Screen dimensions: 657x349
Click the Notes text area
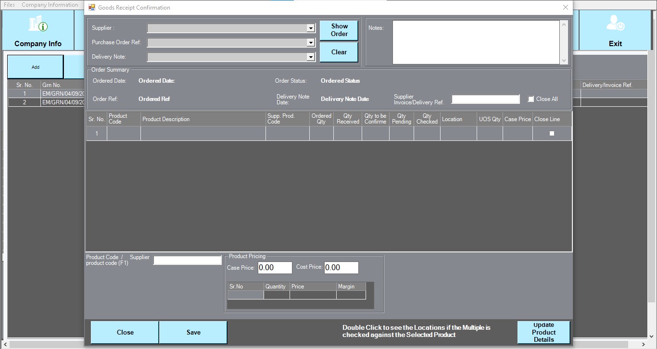pos(476,42)
